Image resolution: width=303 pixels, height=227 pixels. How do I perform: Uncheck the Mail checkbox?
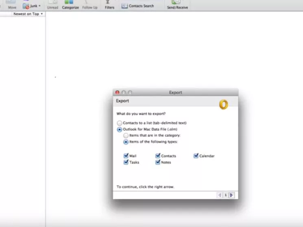[x=126, y=156]
